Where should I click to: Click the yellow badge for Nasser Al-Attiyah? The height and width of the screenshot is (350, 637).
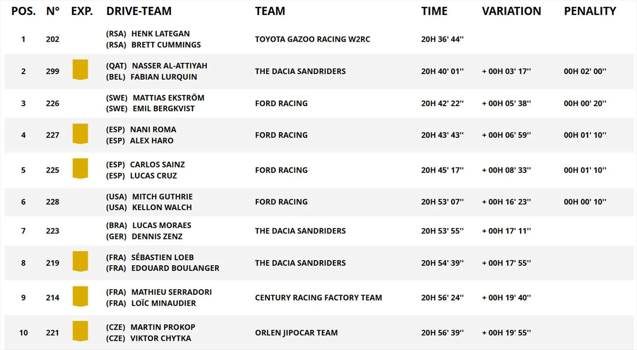coord(80,70)
